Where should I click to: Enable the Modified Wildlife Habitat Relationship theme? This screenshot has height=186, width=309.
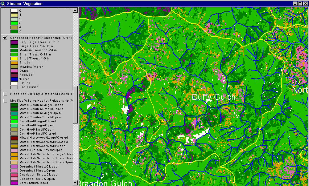point(5,101)
